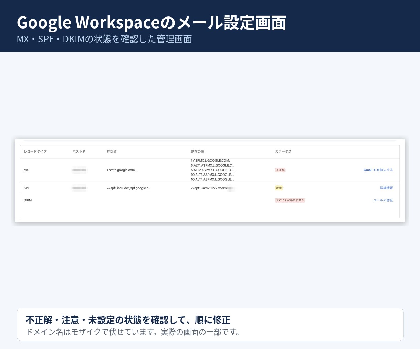The image size is (420, 349).
Task: Click the "Gmail を有効にする" link
Action: click(x=378, y=170)
